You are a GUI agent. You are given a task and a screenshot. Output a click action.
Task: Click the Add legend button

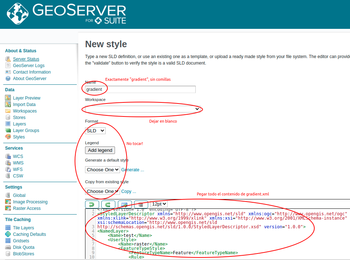click(x=100, y=150)
